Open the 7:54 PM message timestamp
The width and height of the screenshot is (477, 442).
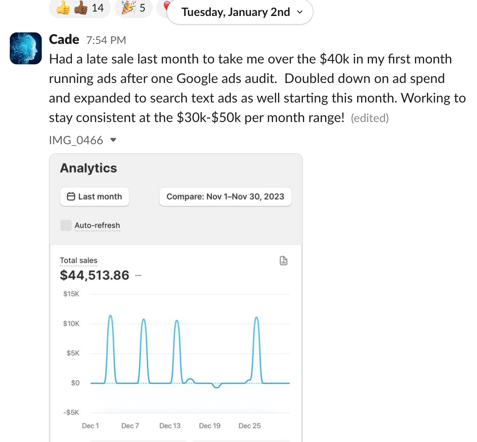106,40
